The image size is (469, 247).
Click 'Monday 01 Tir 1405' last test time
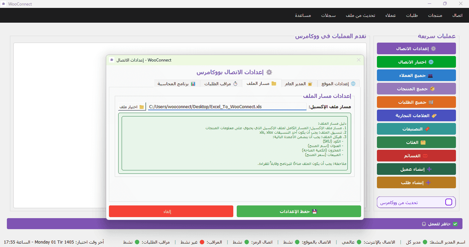tap(54, 242)
